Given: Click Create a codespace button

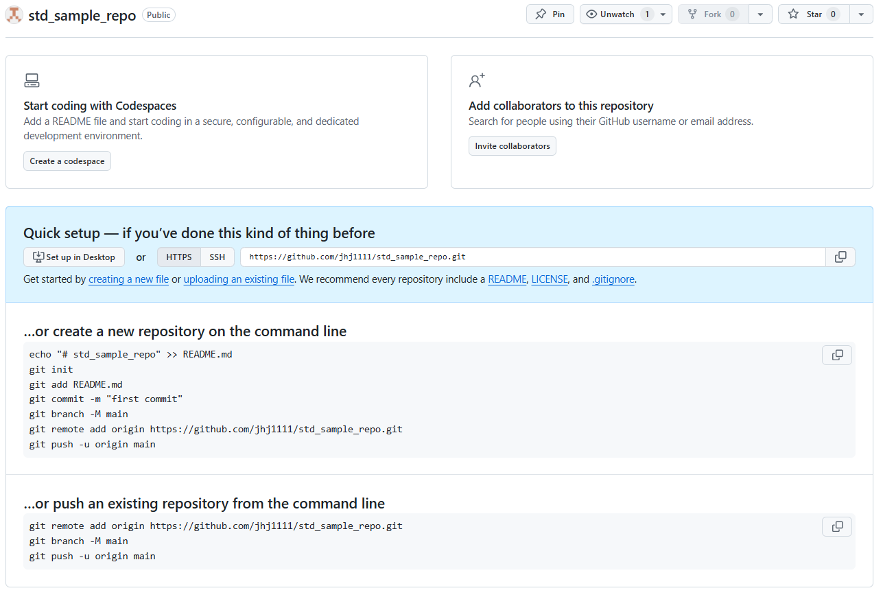Looking at the screenshot, I should point(67,161).
